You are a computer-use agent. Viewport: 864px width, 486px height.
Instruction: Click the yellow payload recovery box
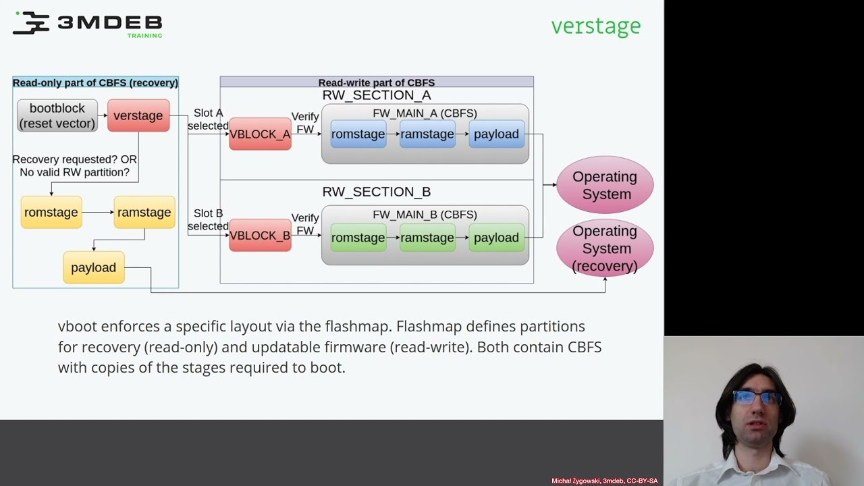tap(94, 268)
